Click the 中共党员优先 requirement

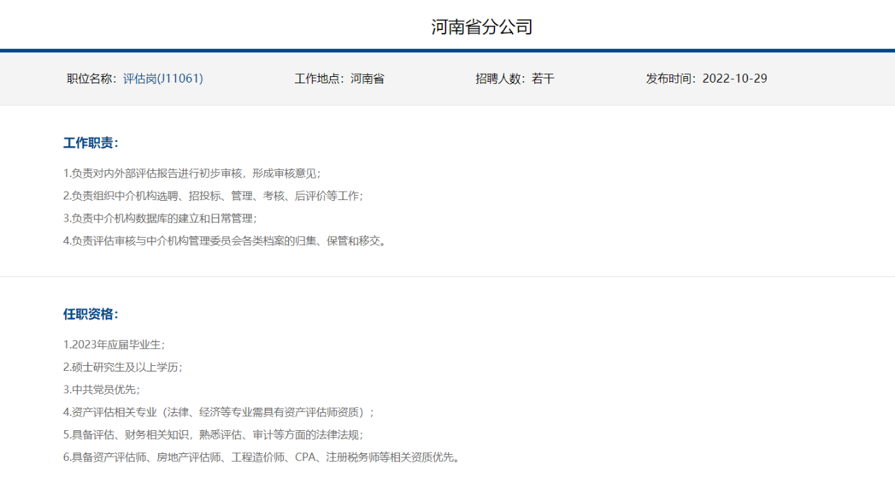coord(101,390)
